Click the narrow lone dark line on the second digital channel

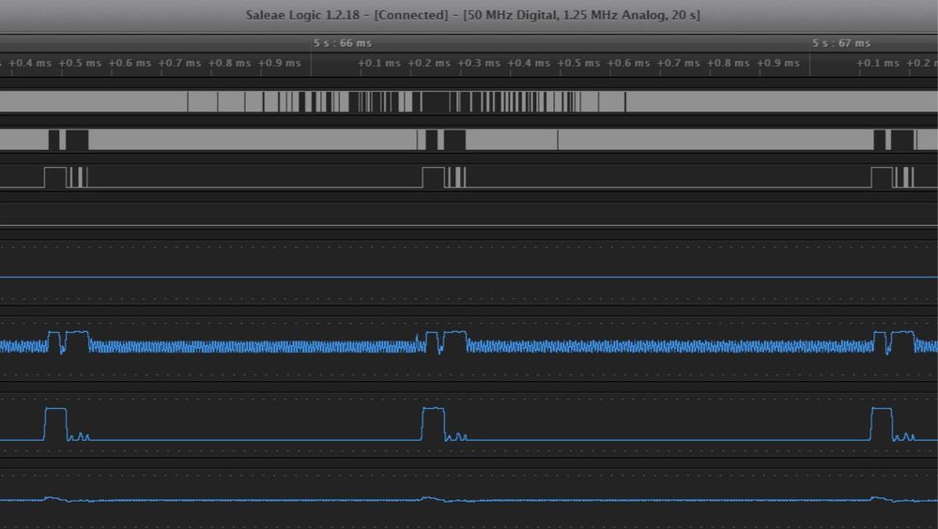tap(558, 140)
